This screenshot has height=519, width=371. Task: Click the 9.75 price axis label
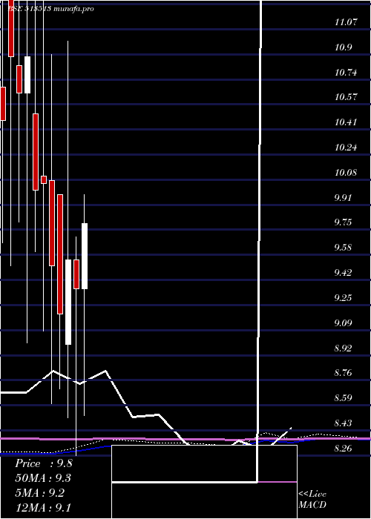point(344,222)
